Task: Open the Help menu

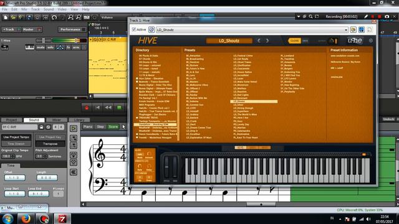Action: 85,9
